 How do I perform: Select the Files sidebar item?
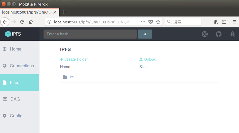pos(20,82)
